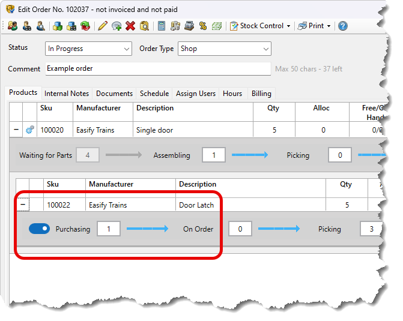Click the Assembling quantity box
Image resolution: width=403 pixels, height=321 pixels.
click(213, 155)
